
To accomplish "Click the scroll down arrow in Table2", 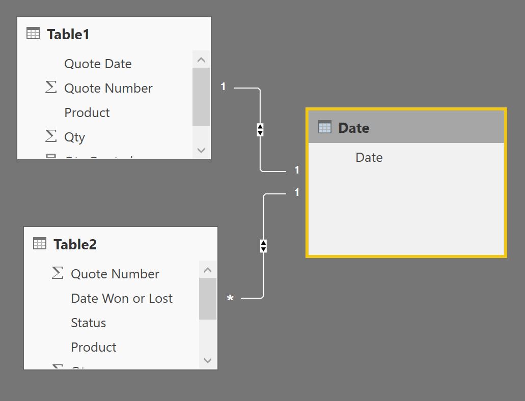I will coord(208,360).
